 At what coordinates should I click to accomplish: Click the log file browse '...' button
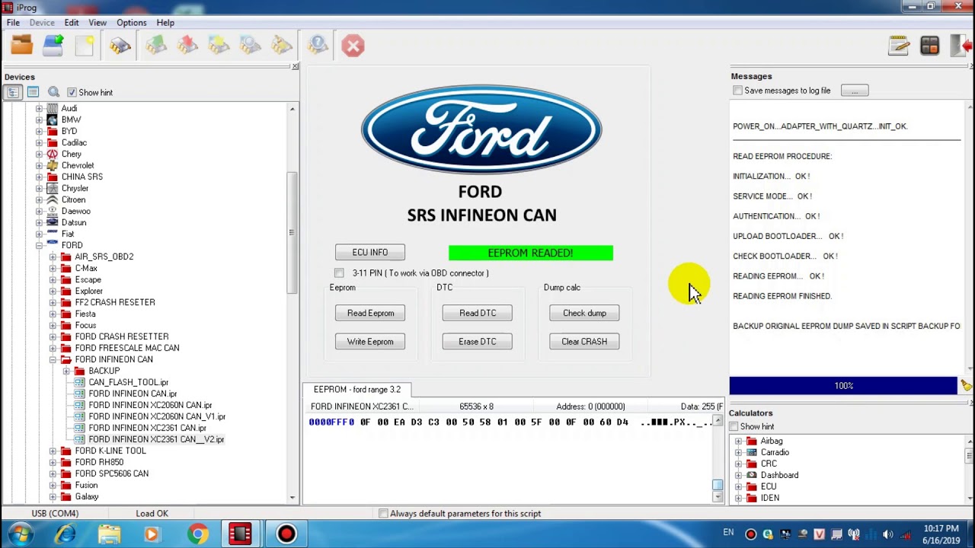click(x=855, y=91)
